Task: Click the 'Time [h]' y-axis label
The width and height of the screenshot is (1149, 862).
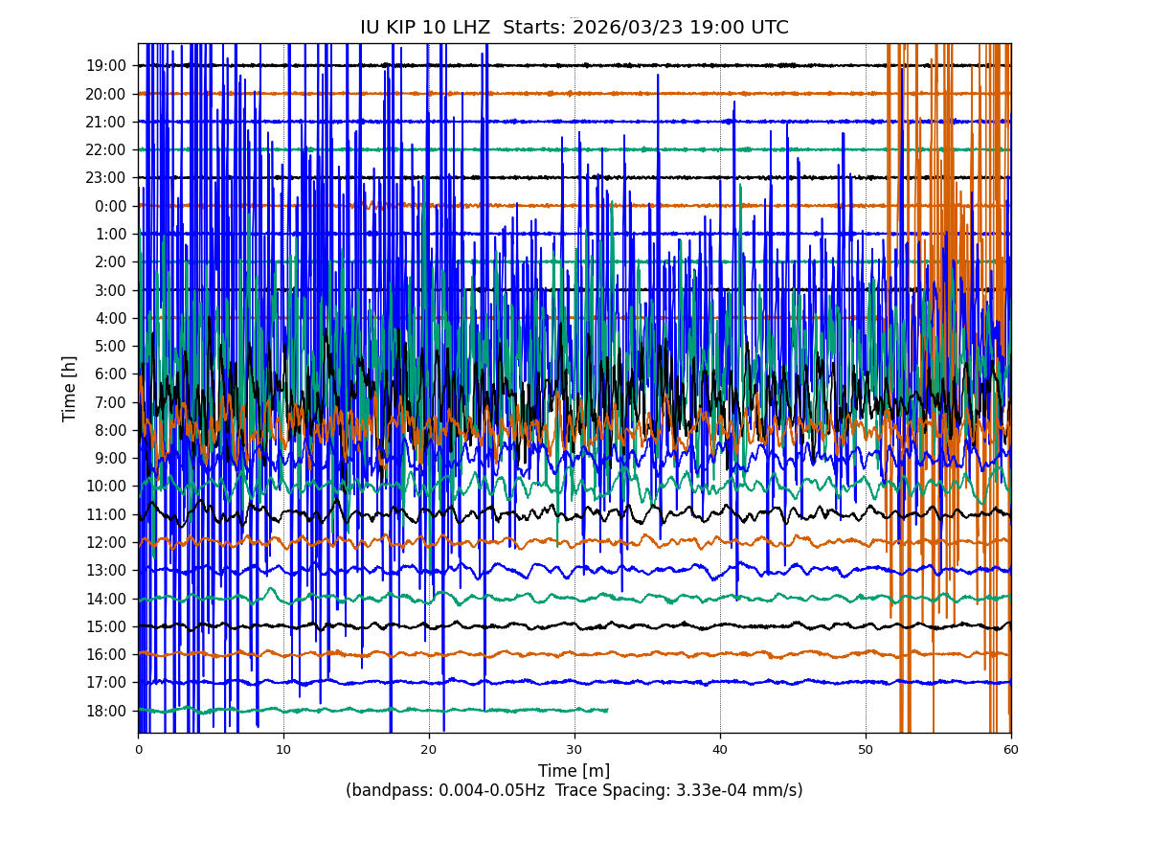Action: [x=70, y=388]
